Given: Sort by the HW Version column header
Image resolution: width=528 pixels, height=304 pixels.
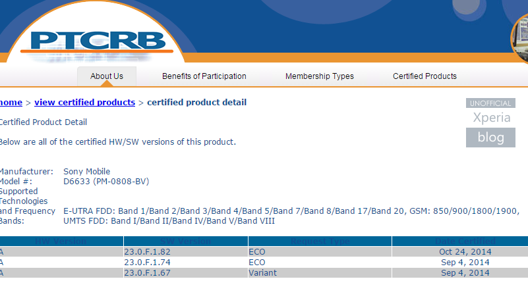Looking at the screenshot, I should coord(60,241).
